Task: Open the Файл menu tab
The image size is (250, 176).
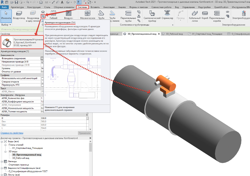Action: point(5,7)
